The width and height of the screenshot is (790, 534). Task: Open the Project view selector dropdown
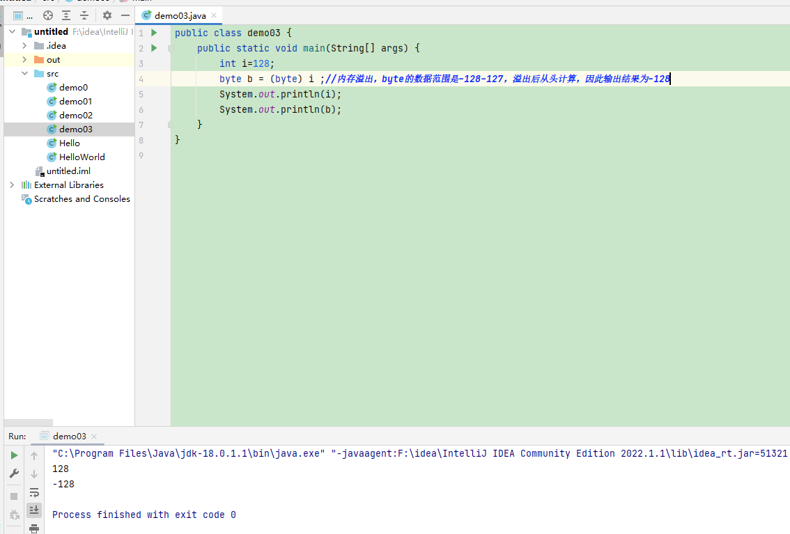[23, 15]
